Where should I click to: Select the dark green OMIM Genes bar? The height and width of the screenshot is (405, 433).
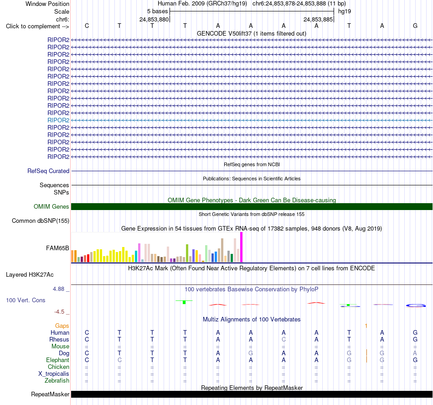point(252,207)
